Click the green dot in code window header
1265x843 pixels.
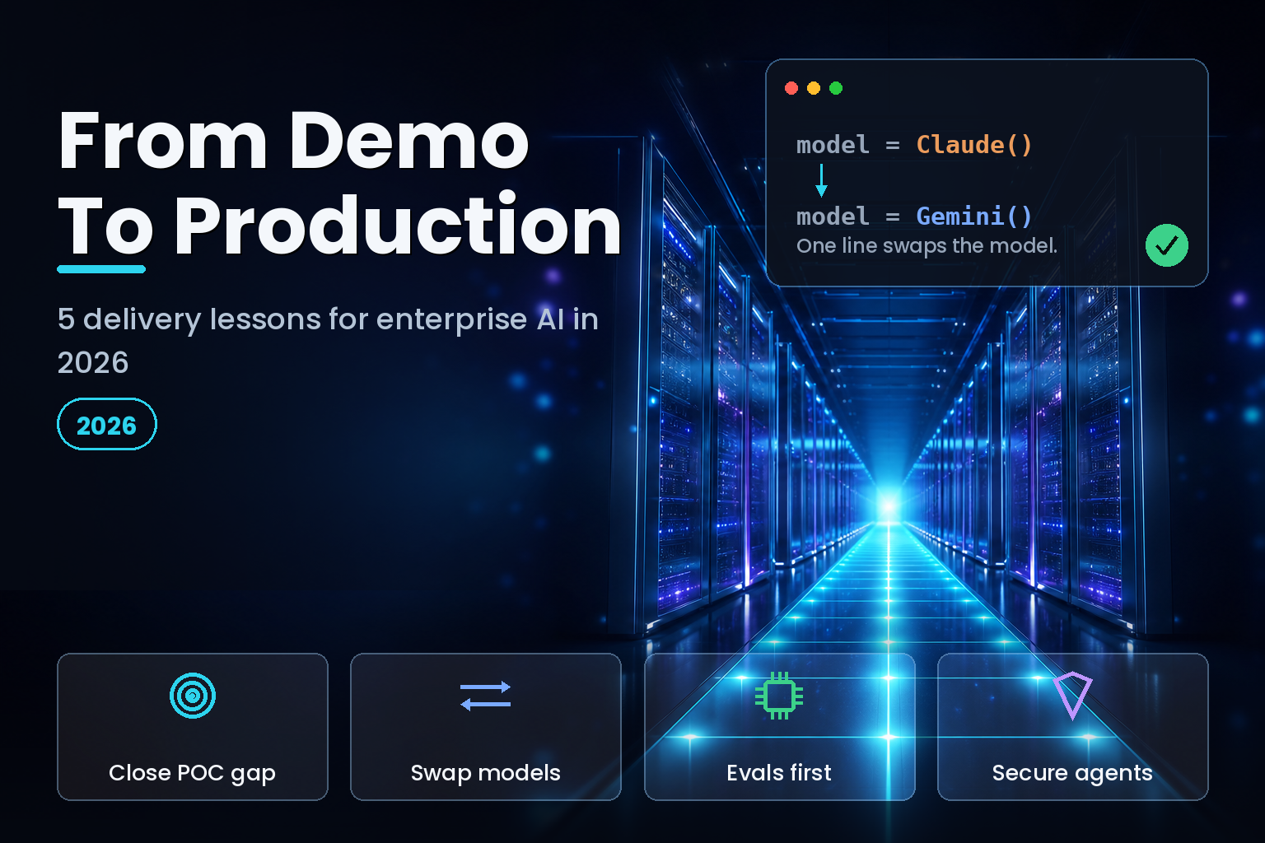(x=836, y=88)
